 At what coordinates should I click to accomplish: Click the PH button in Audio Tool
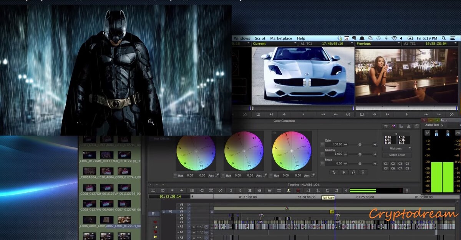(458, 132)
